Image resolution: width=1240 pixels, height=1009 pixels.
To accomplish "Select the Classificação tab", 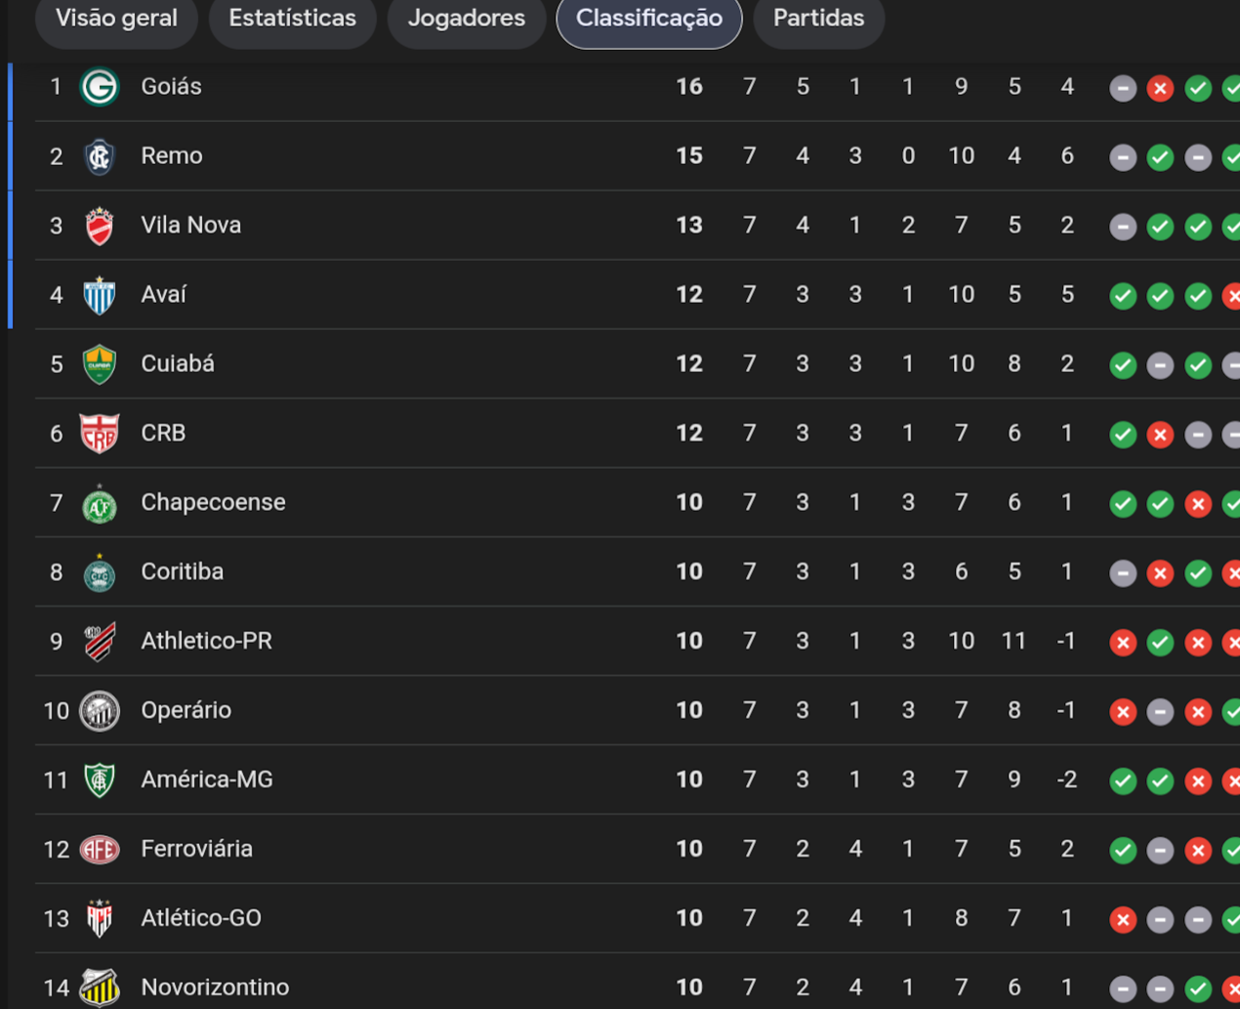I will (x=648, y=19).
